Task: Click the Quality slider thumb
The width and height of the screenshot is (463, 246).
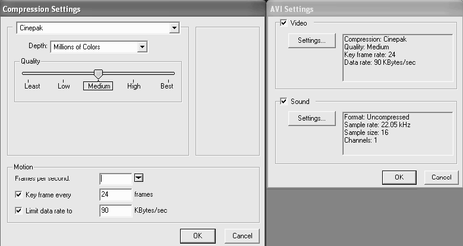Action: click(x=99, y=73)
